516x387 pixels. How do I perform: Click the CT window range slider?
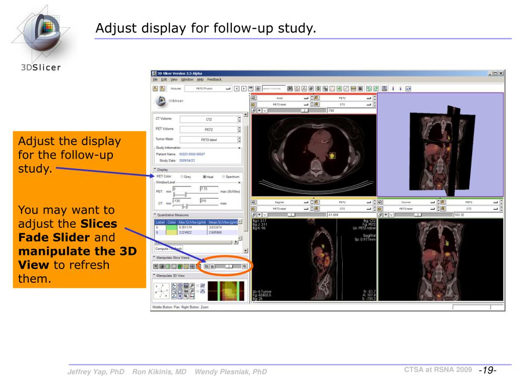(196, 206)
